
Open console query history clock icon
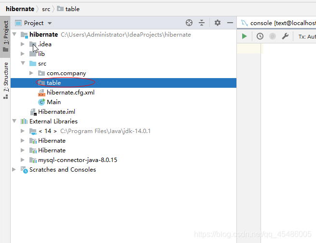[x=260, y=36]
